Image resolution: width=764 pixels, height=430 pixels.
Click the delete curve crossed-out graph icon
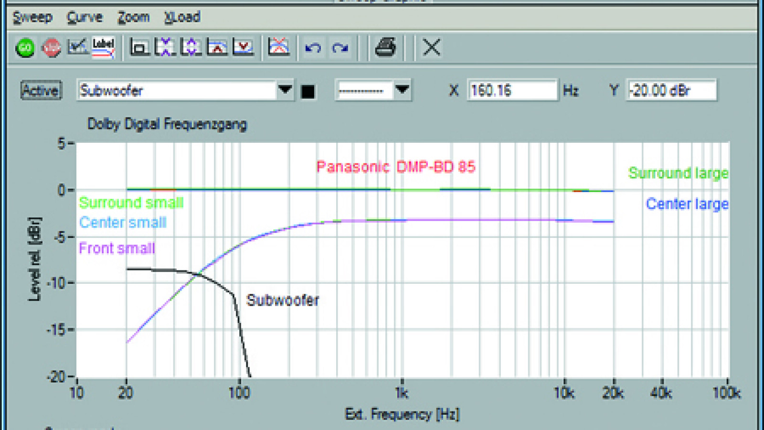279,48
